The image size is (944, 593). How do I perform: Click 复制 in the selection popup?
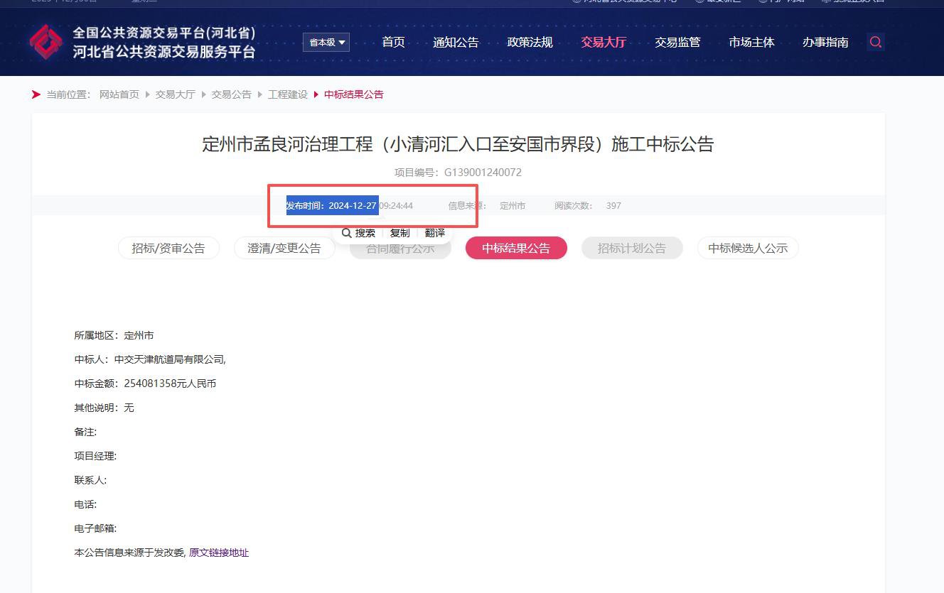[x=399, y=233]
